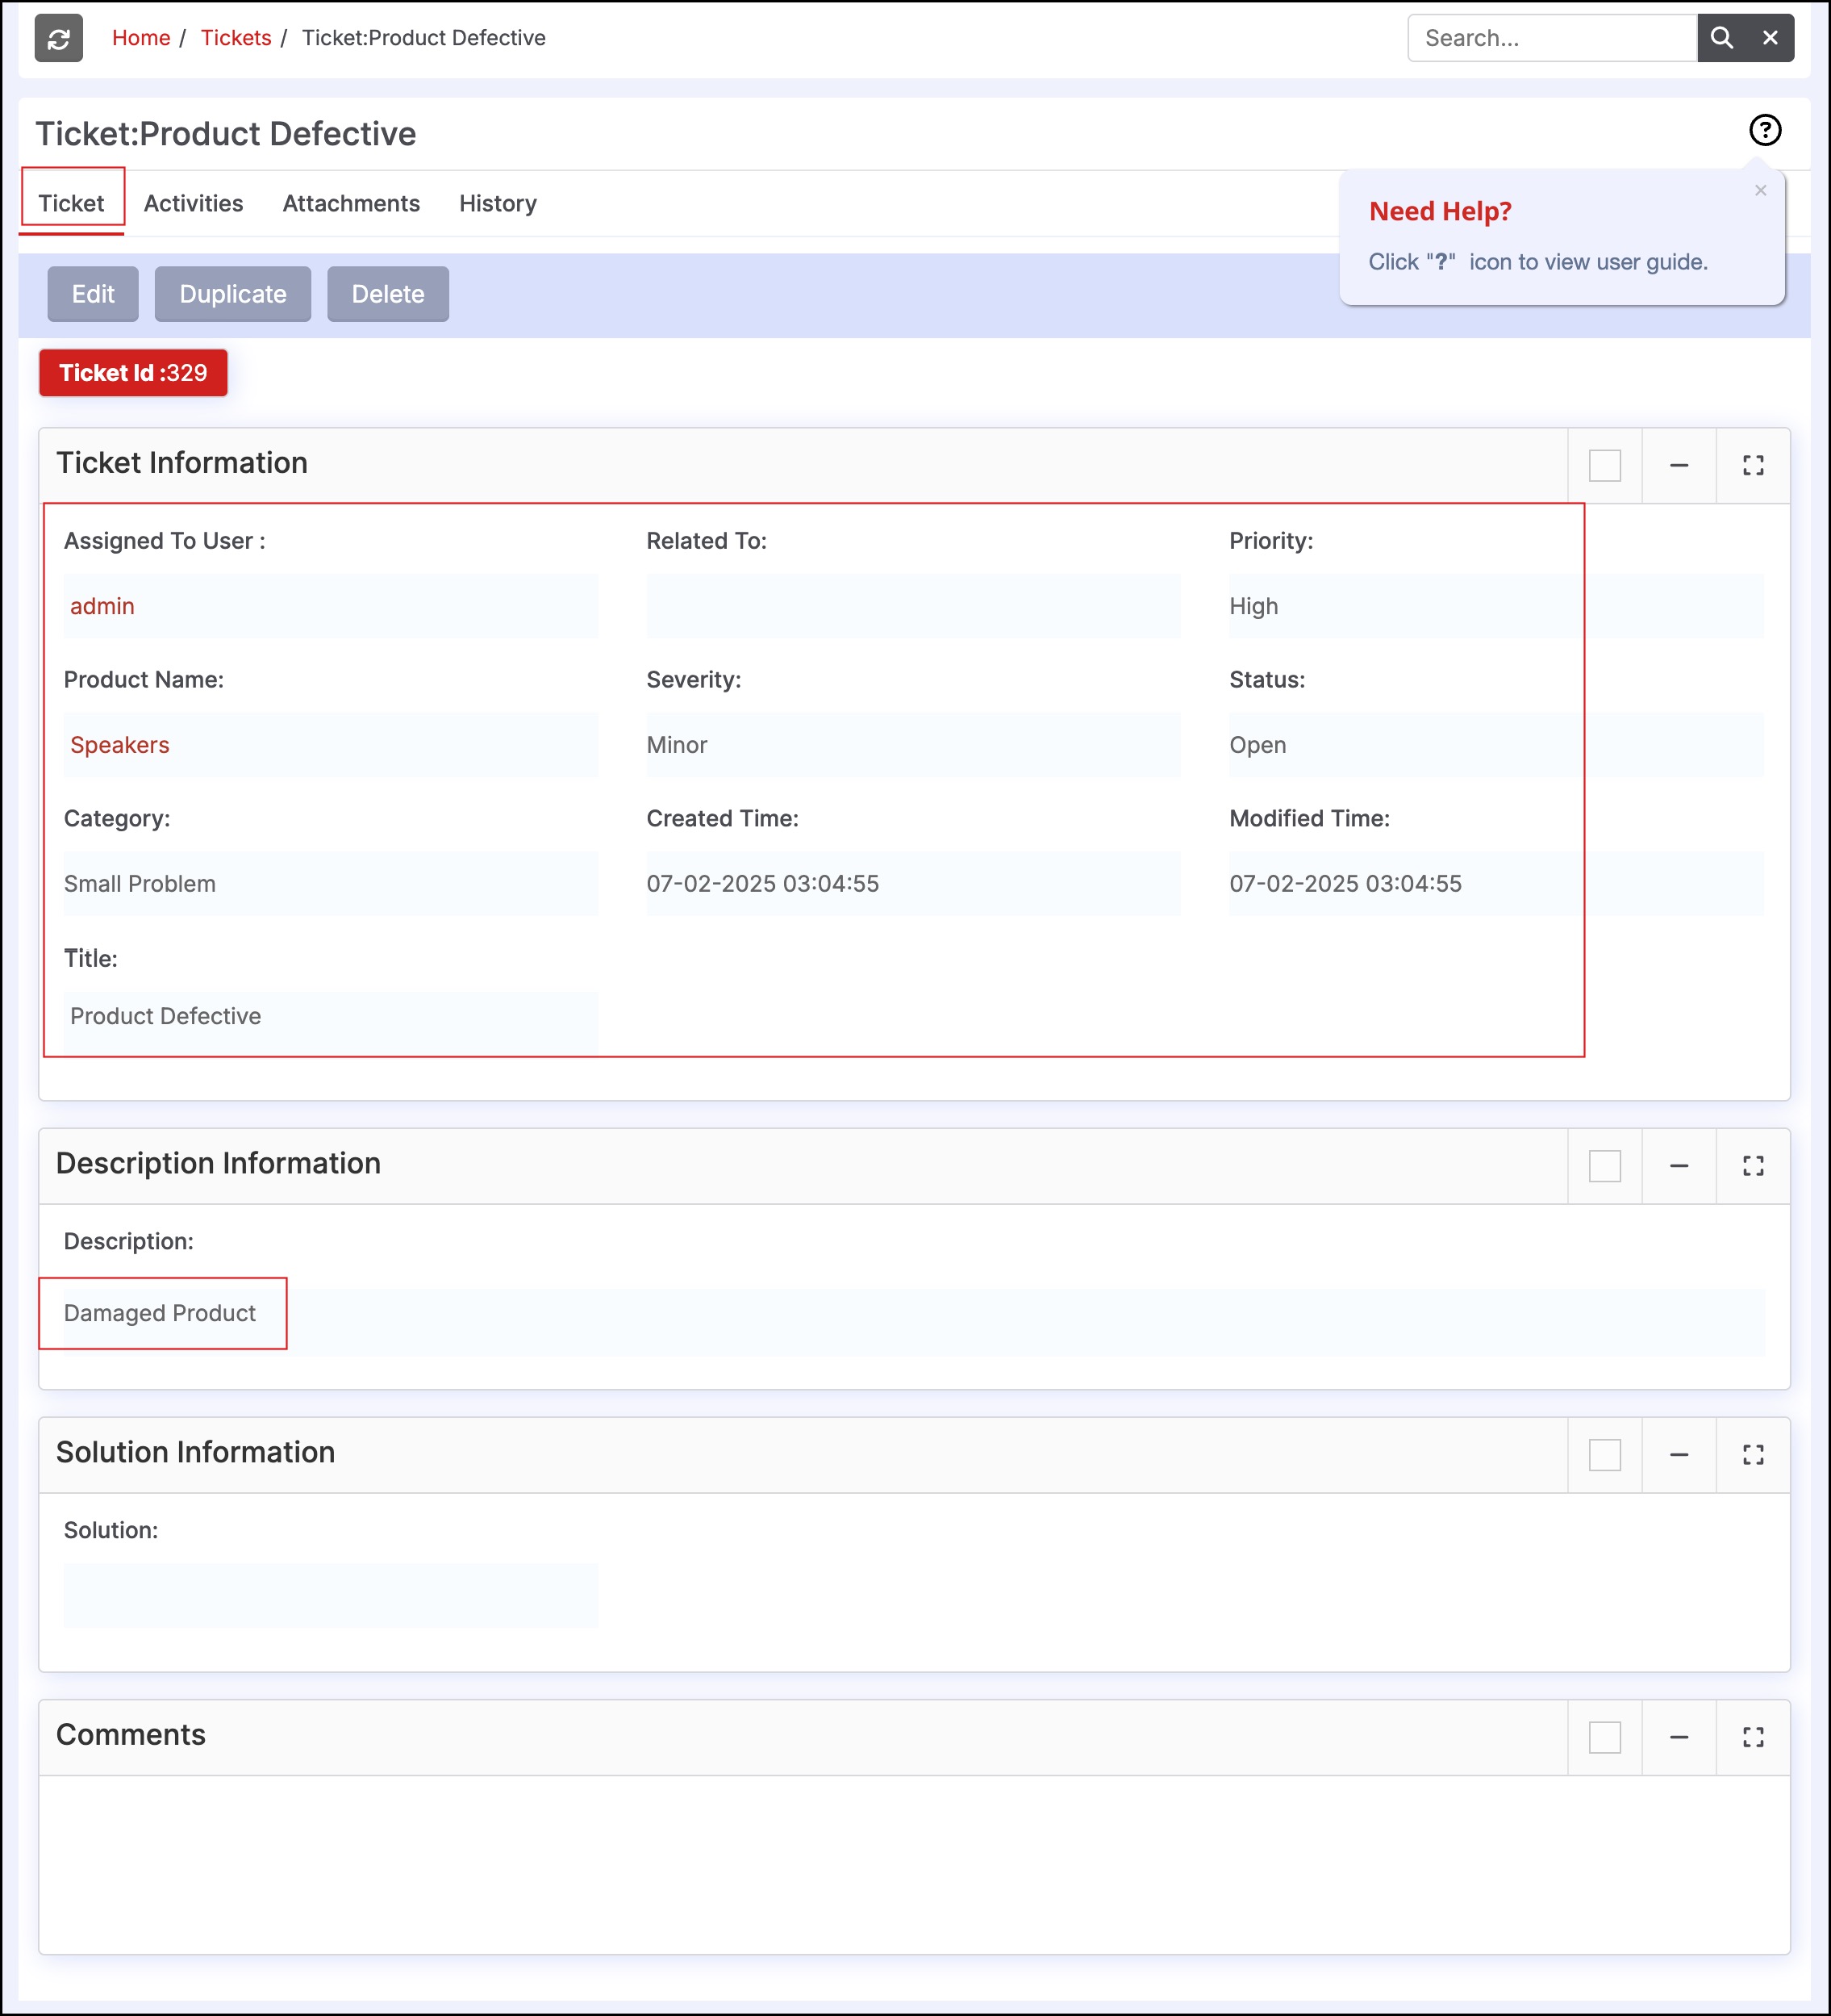Open the Speakers product link
The width and height of the screenshot is (1831, 2016).
point(120,745)
